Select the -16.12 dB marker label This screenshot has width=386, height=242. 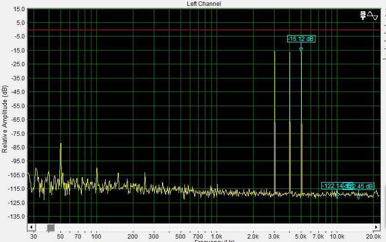(x=301, y=39)
